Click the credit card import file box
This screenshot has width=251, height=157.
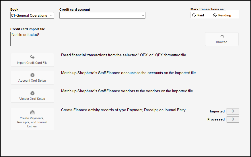point(103,39)
